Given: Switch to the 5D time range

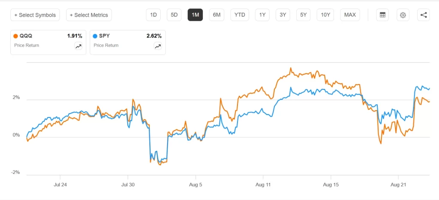Looking at the screenshot, I should tap(174, 15).
